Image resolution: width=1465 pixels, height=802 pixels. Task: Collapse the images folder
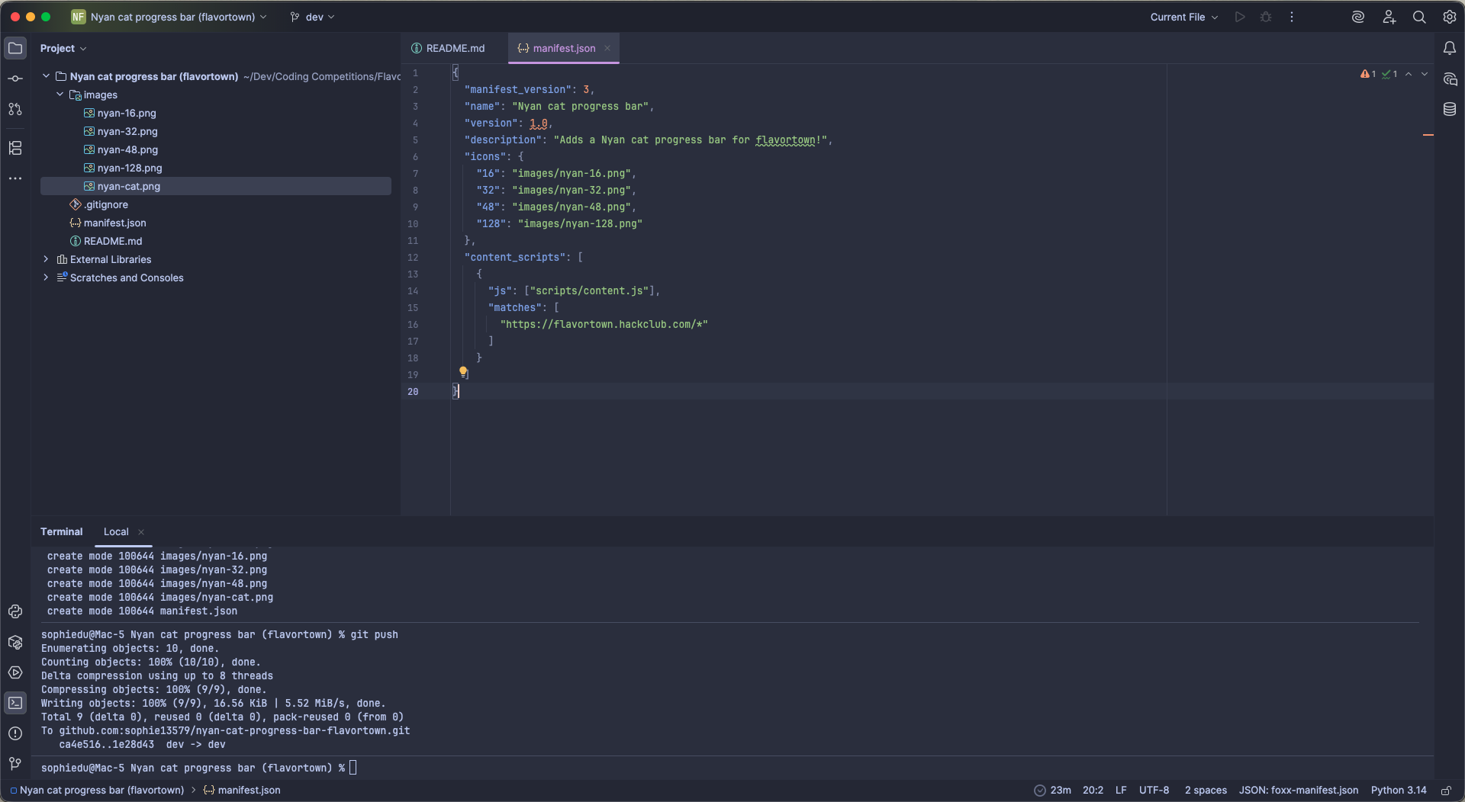coord(60,95)
